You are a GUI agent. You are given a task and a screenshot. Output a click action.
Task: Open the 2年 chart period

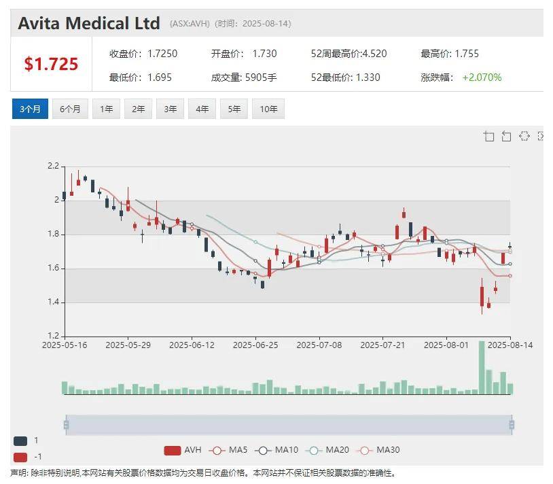(x=139, y=109)
